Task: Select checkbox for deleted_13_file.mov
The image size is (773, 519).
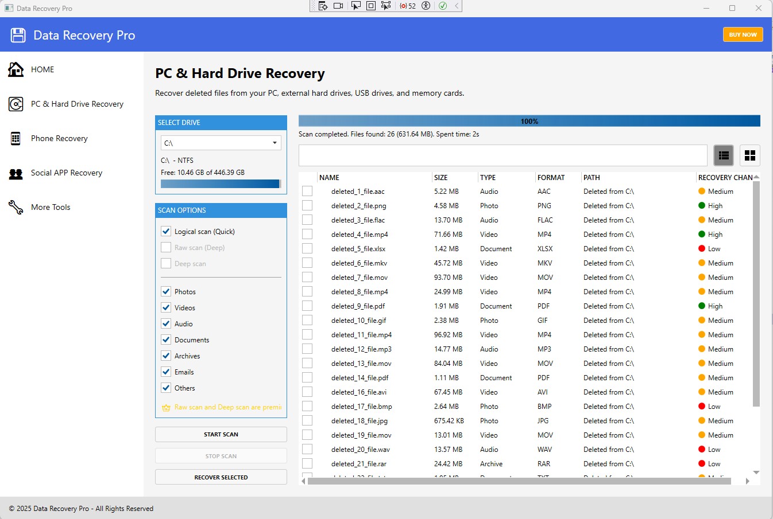Action: click(x=307, y=363)
